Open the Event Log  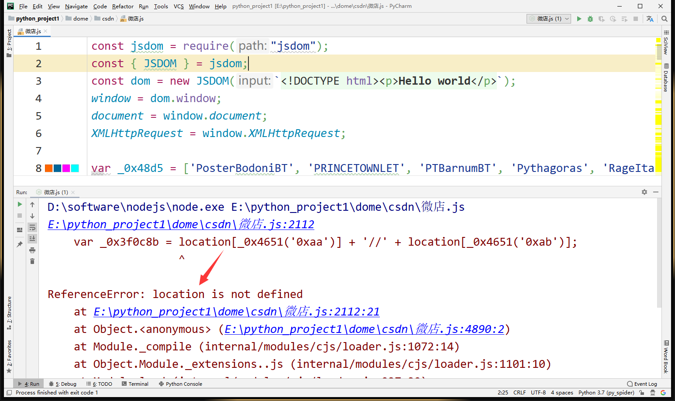(x=642, y=384)
